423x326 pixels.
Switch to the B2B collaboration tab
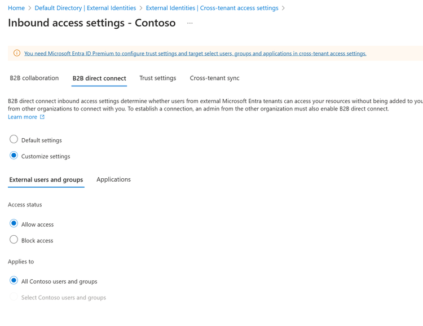click(34, 78)
